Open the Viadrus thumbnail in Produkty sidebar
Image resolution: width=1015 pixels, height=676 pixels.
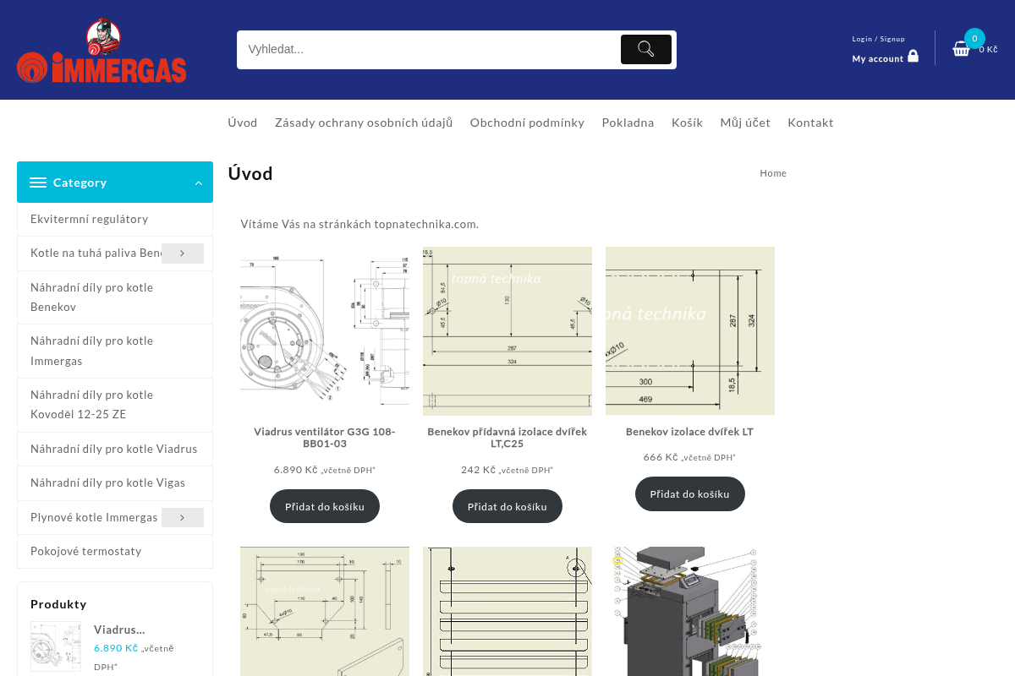click(56, 647)
